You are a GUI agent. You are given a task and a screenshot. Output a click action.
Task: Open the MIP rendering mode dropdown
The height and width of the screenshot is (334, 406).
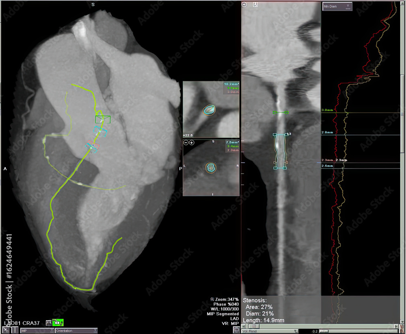click(x=37, y=331)
